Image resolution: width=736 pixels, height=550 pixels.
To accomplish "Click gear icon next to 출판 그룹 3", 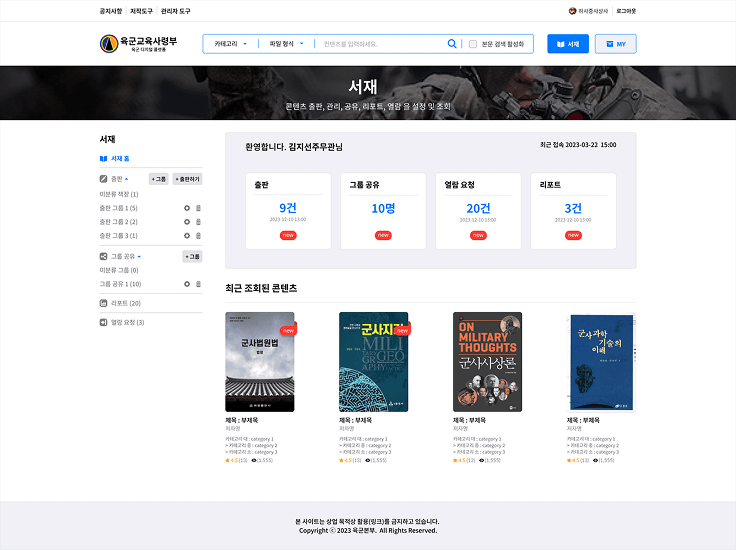I will point(187,236).
